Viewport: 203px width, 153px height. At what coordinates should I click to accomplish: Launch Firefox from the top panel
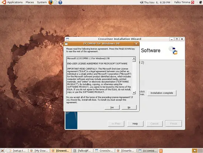[x=51, y=2]
